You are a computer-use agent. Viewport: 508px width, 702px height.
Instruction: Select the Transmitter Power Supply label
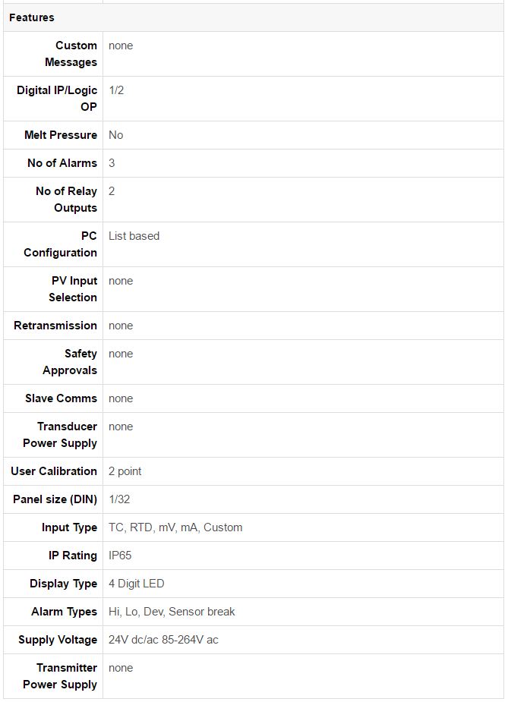coord(60,676)
